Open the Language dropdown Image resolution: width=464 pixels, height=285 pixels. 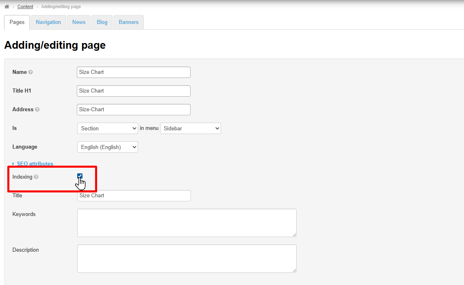(108, 147)
